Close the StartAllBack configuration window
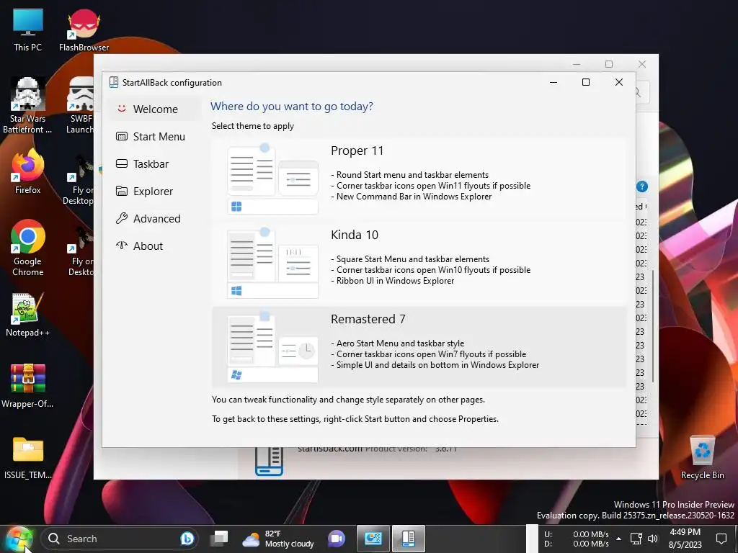The width and height of the screenshot is (738, 553). click(619, 82)
